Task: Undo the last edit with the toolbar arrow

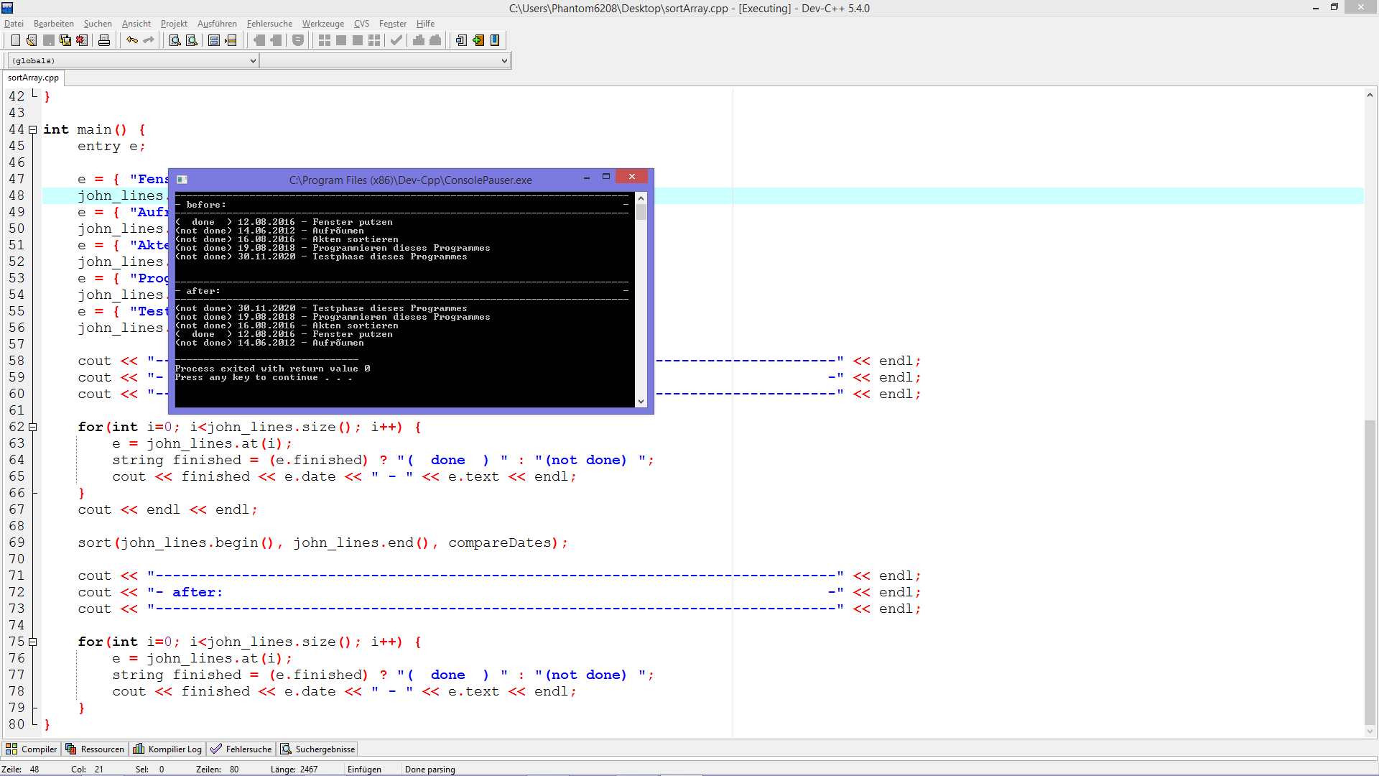Action: tap(132, 40)
